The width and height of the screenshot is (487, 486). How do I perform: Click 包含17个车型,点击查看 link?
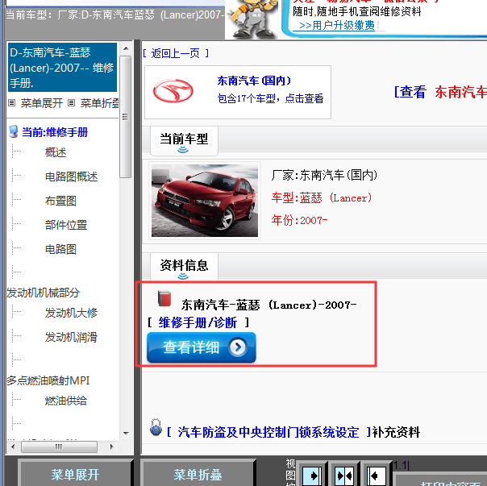[x=270, y=98]
